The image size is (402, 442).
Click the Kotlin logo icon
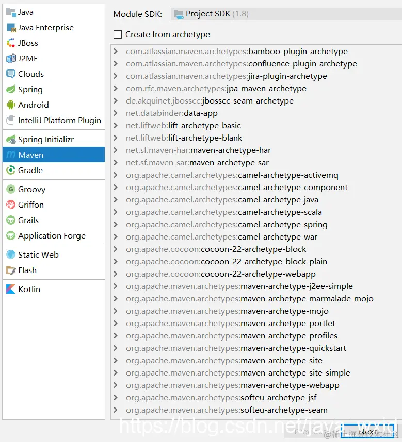[x=11, y=289]
